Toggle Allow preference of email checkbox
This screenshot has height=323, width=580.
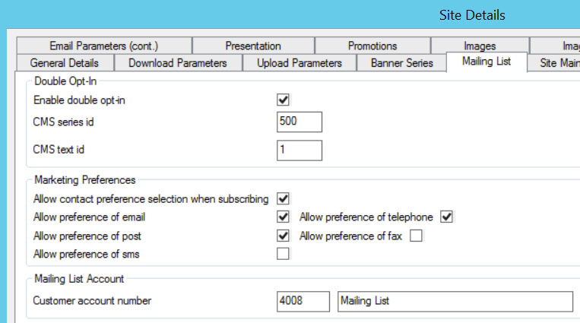[283, 217]
